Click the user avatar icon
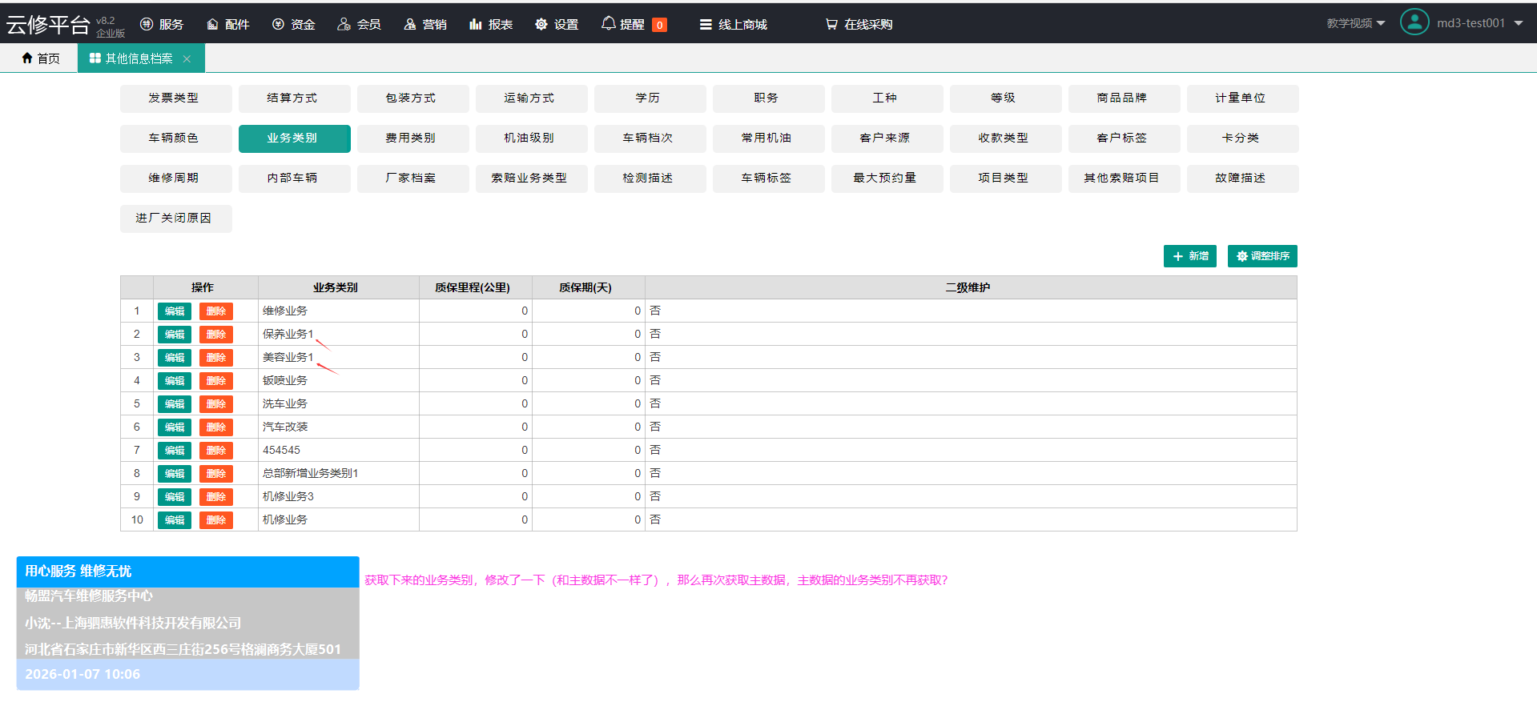The height and width of the screenshot is (714, 1537). coord(1414,22)
